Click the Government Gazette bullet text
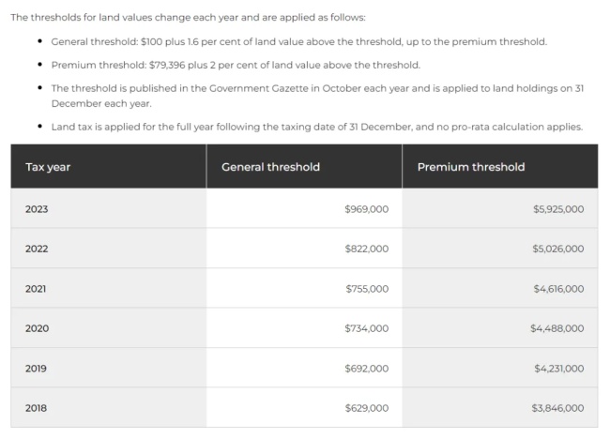610x439 pixels. [x=317, y=96]
